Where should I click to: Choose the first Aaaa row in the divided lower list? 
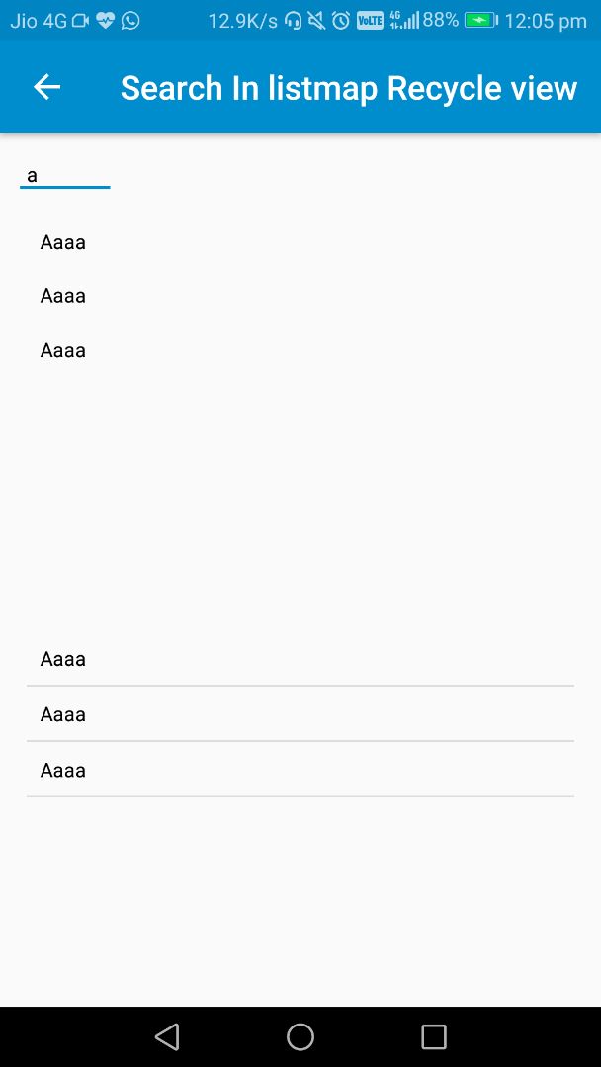[300, 659]
